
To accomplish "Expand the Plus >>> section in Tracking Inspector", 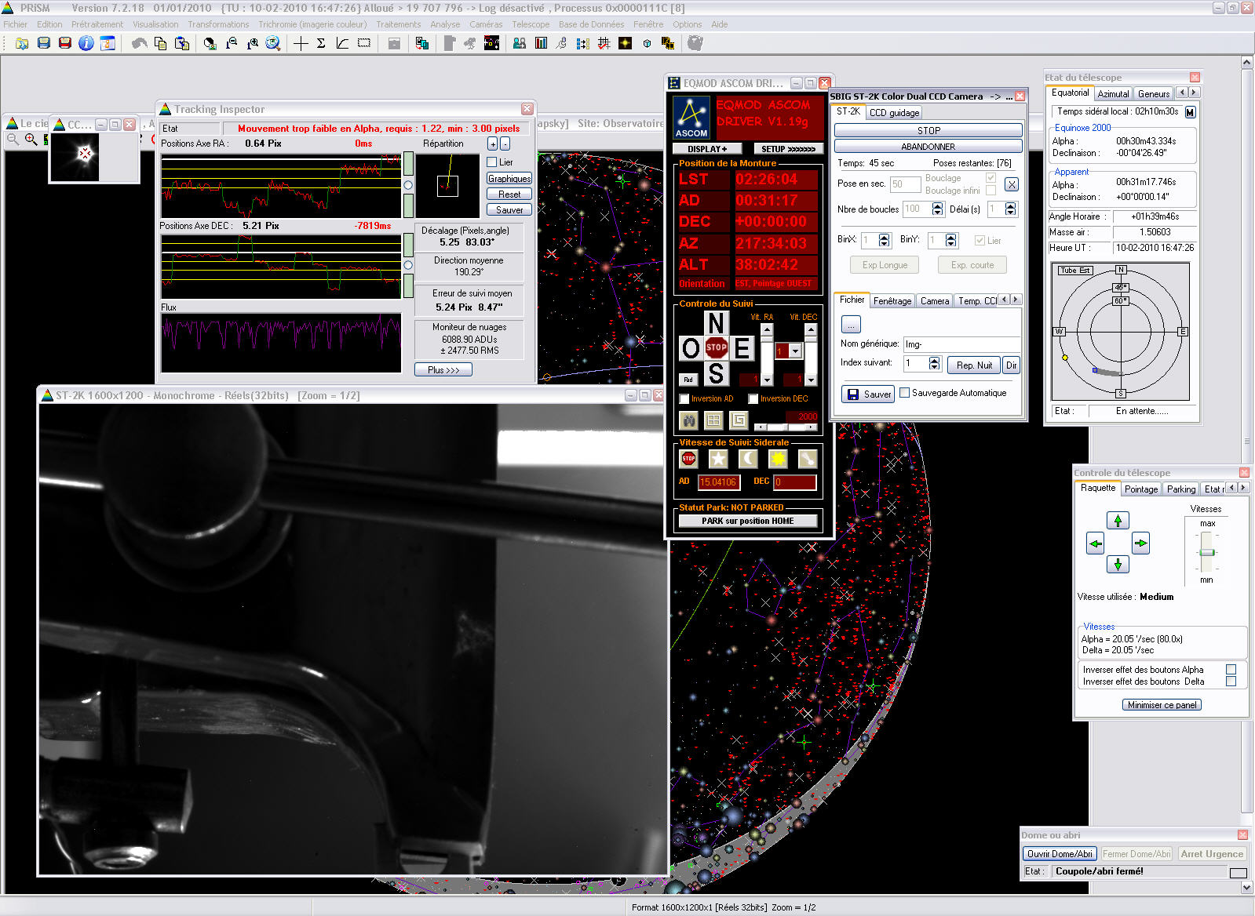I will 443,369.
